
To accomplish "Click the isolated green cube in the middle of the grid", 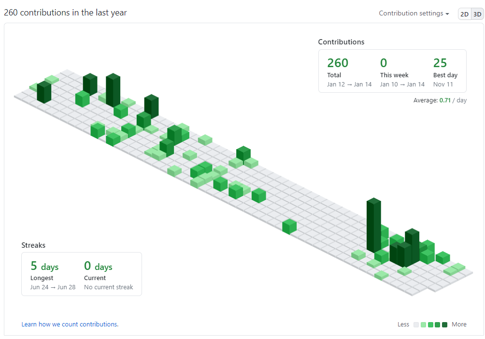I will coord(289,226).
